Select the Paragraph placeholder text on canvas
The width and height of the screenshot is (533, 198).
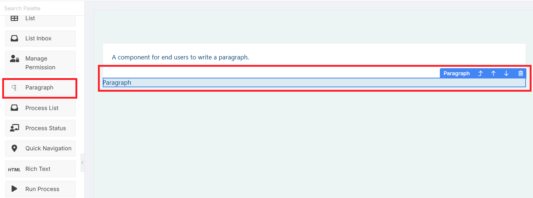point(117,82)
